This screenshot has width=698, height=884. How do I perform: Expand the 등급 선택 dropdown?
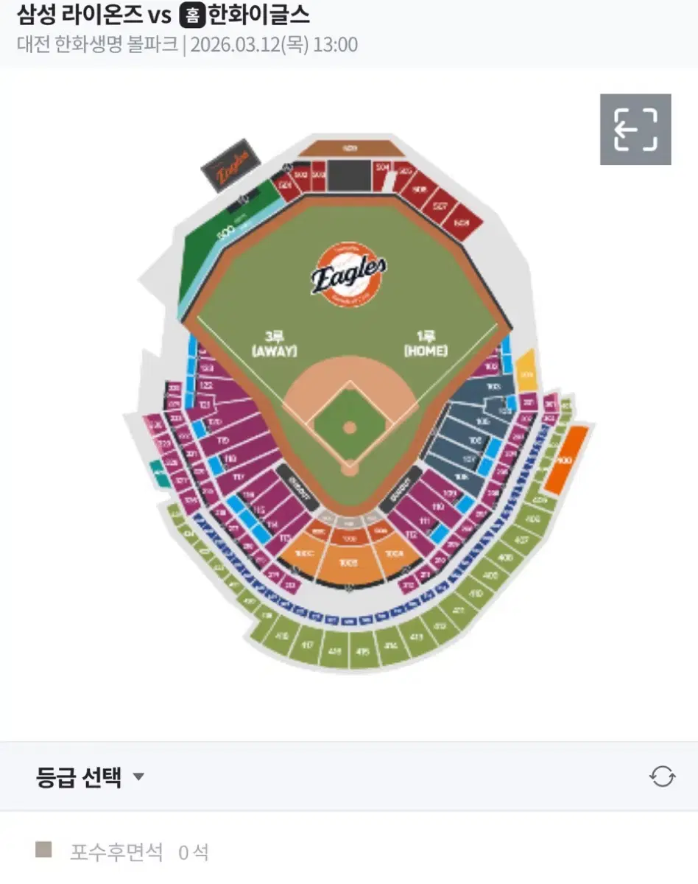(x=91, y=777)
